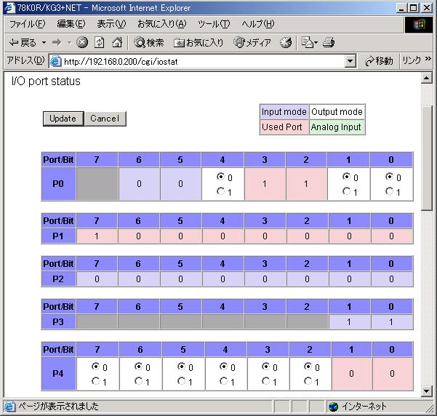Click the vertical scrollbar down arrow

coord(427,391)
